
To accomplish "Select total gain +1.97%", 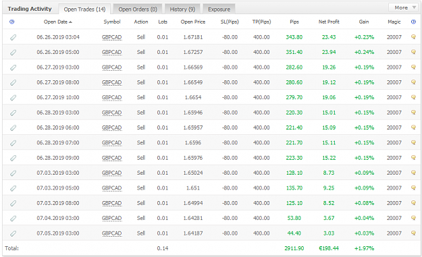I will (x=364, y=248).
